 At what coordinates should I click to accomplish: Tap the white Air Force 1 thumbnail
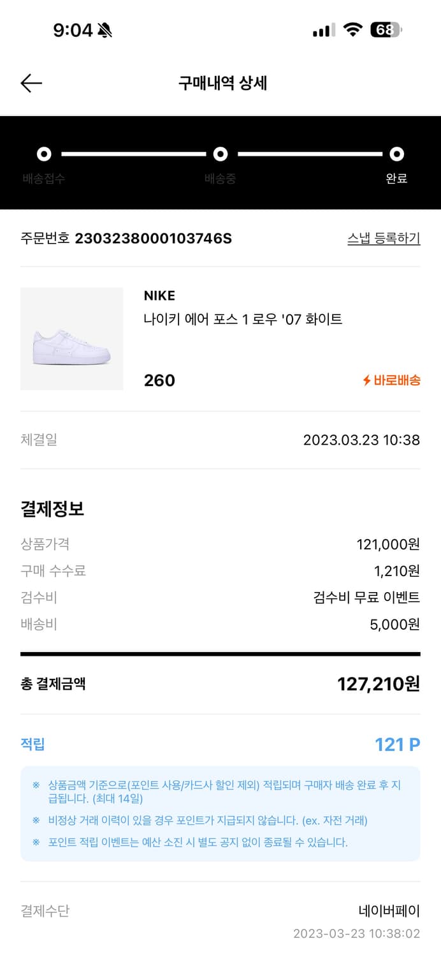pos(72,339)
